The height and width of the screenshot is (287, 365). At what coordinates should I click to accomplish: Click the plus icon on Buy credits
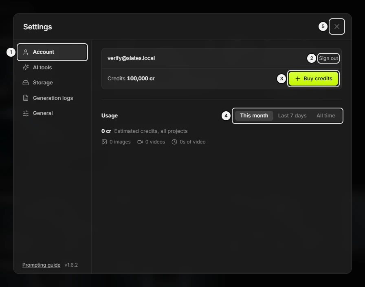(x=297, y=79)
